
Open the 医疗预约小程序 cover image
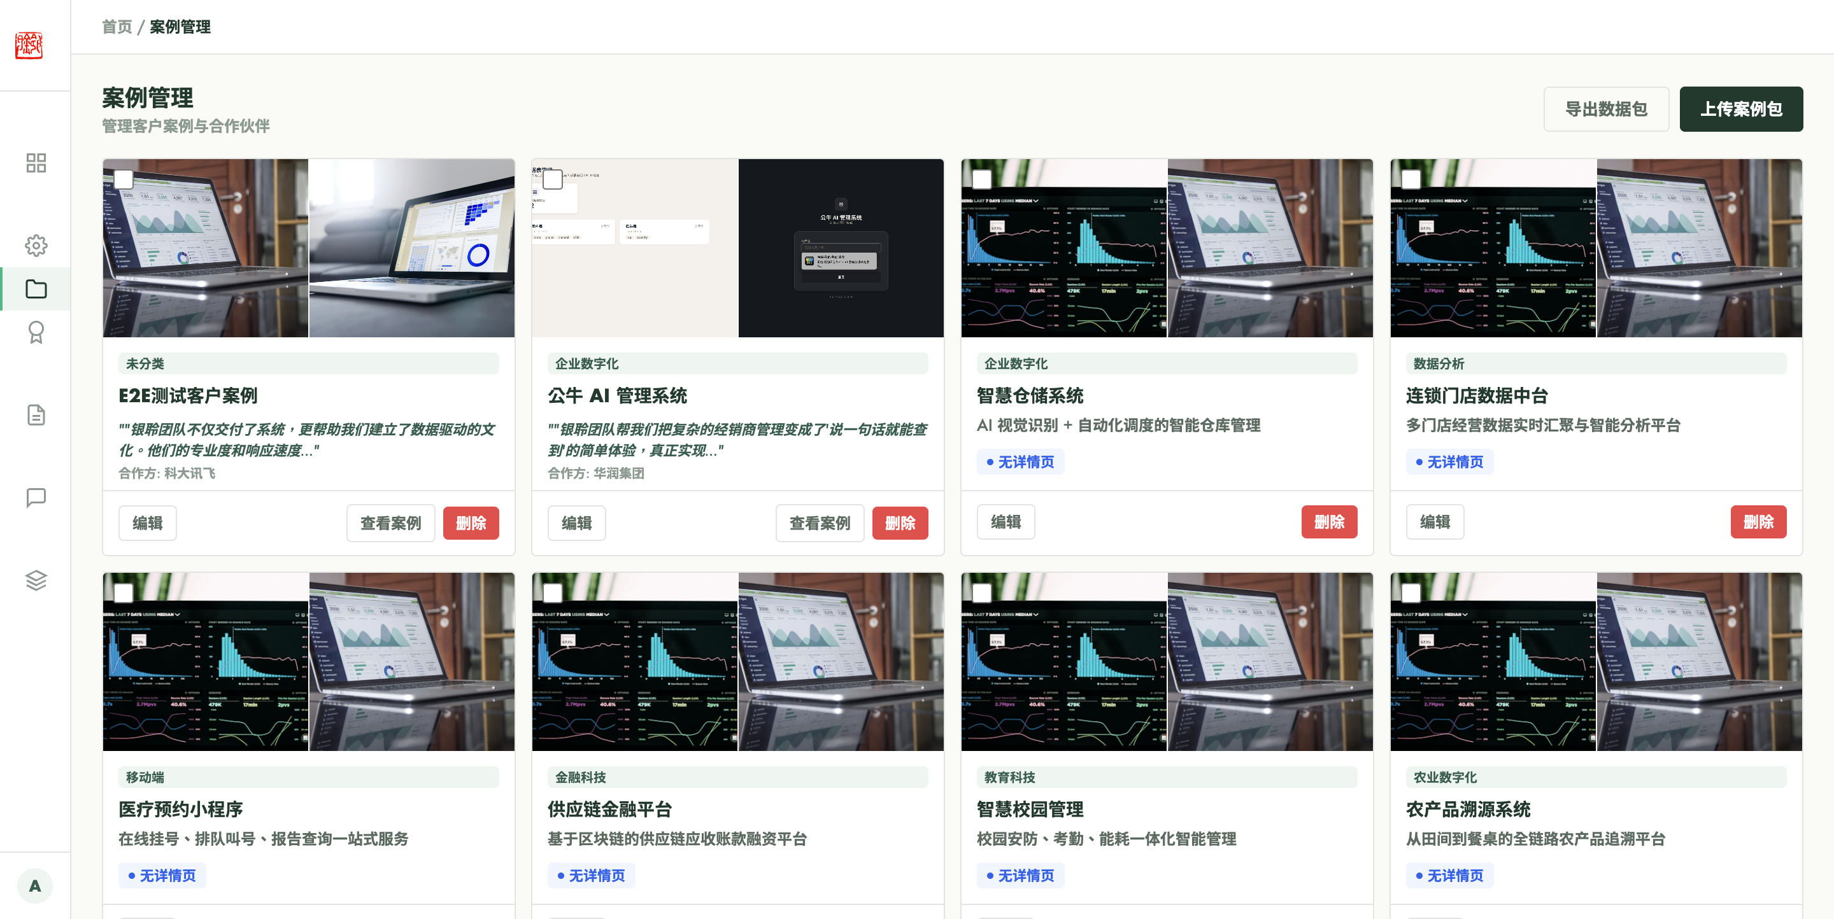click(x=308, y=661)
